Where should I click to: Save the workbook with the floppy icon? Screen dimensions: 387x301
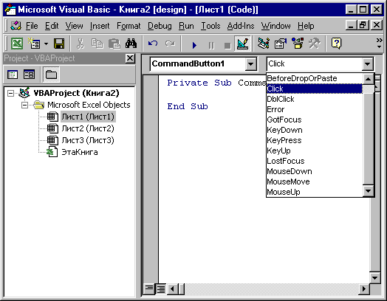tap(59, 44)
